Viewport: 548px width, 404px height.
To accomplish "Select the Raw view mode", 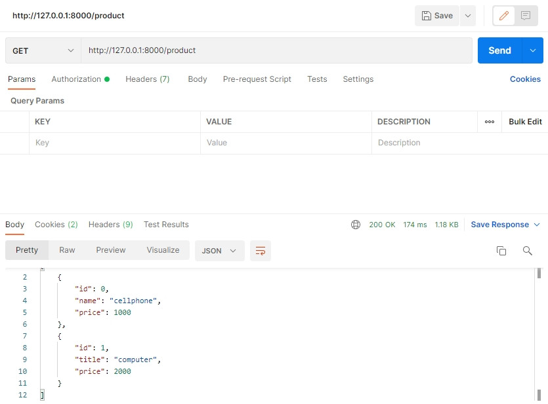I will (67, 250).
